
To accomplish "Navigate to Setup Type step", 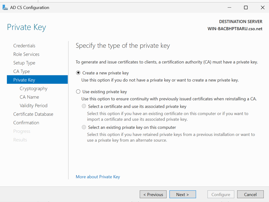I will pyautogui.click(x=24, y=63).
